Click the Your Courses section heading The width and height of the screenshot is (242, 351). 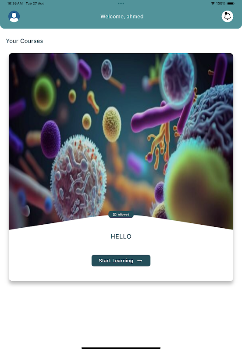(25, 41)
